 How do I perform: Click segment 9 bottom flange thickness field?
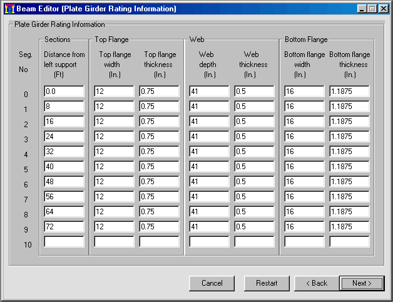point(349,227)
